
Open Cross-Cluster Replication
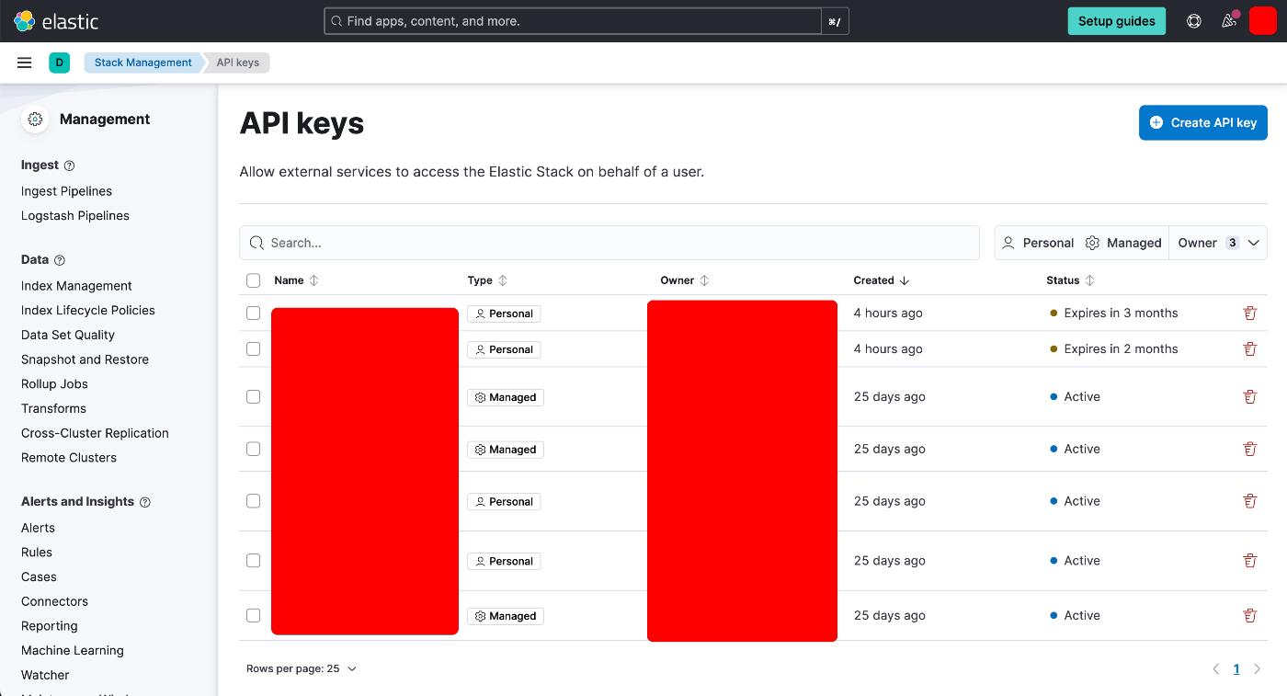(x=95, y=433)
